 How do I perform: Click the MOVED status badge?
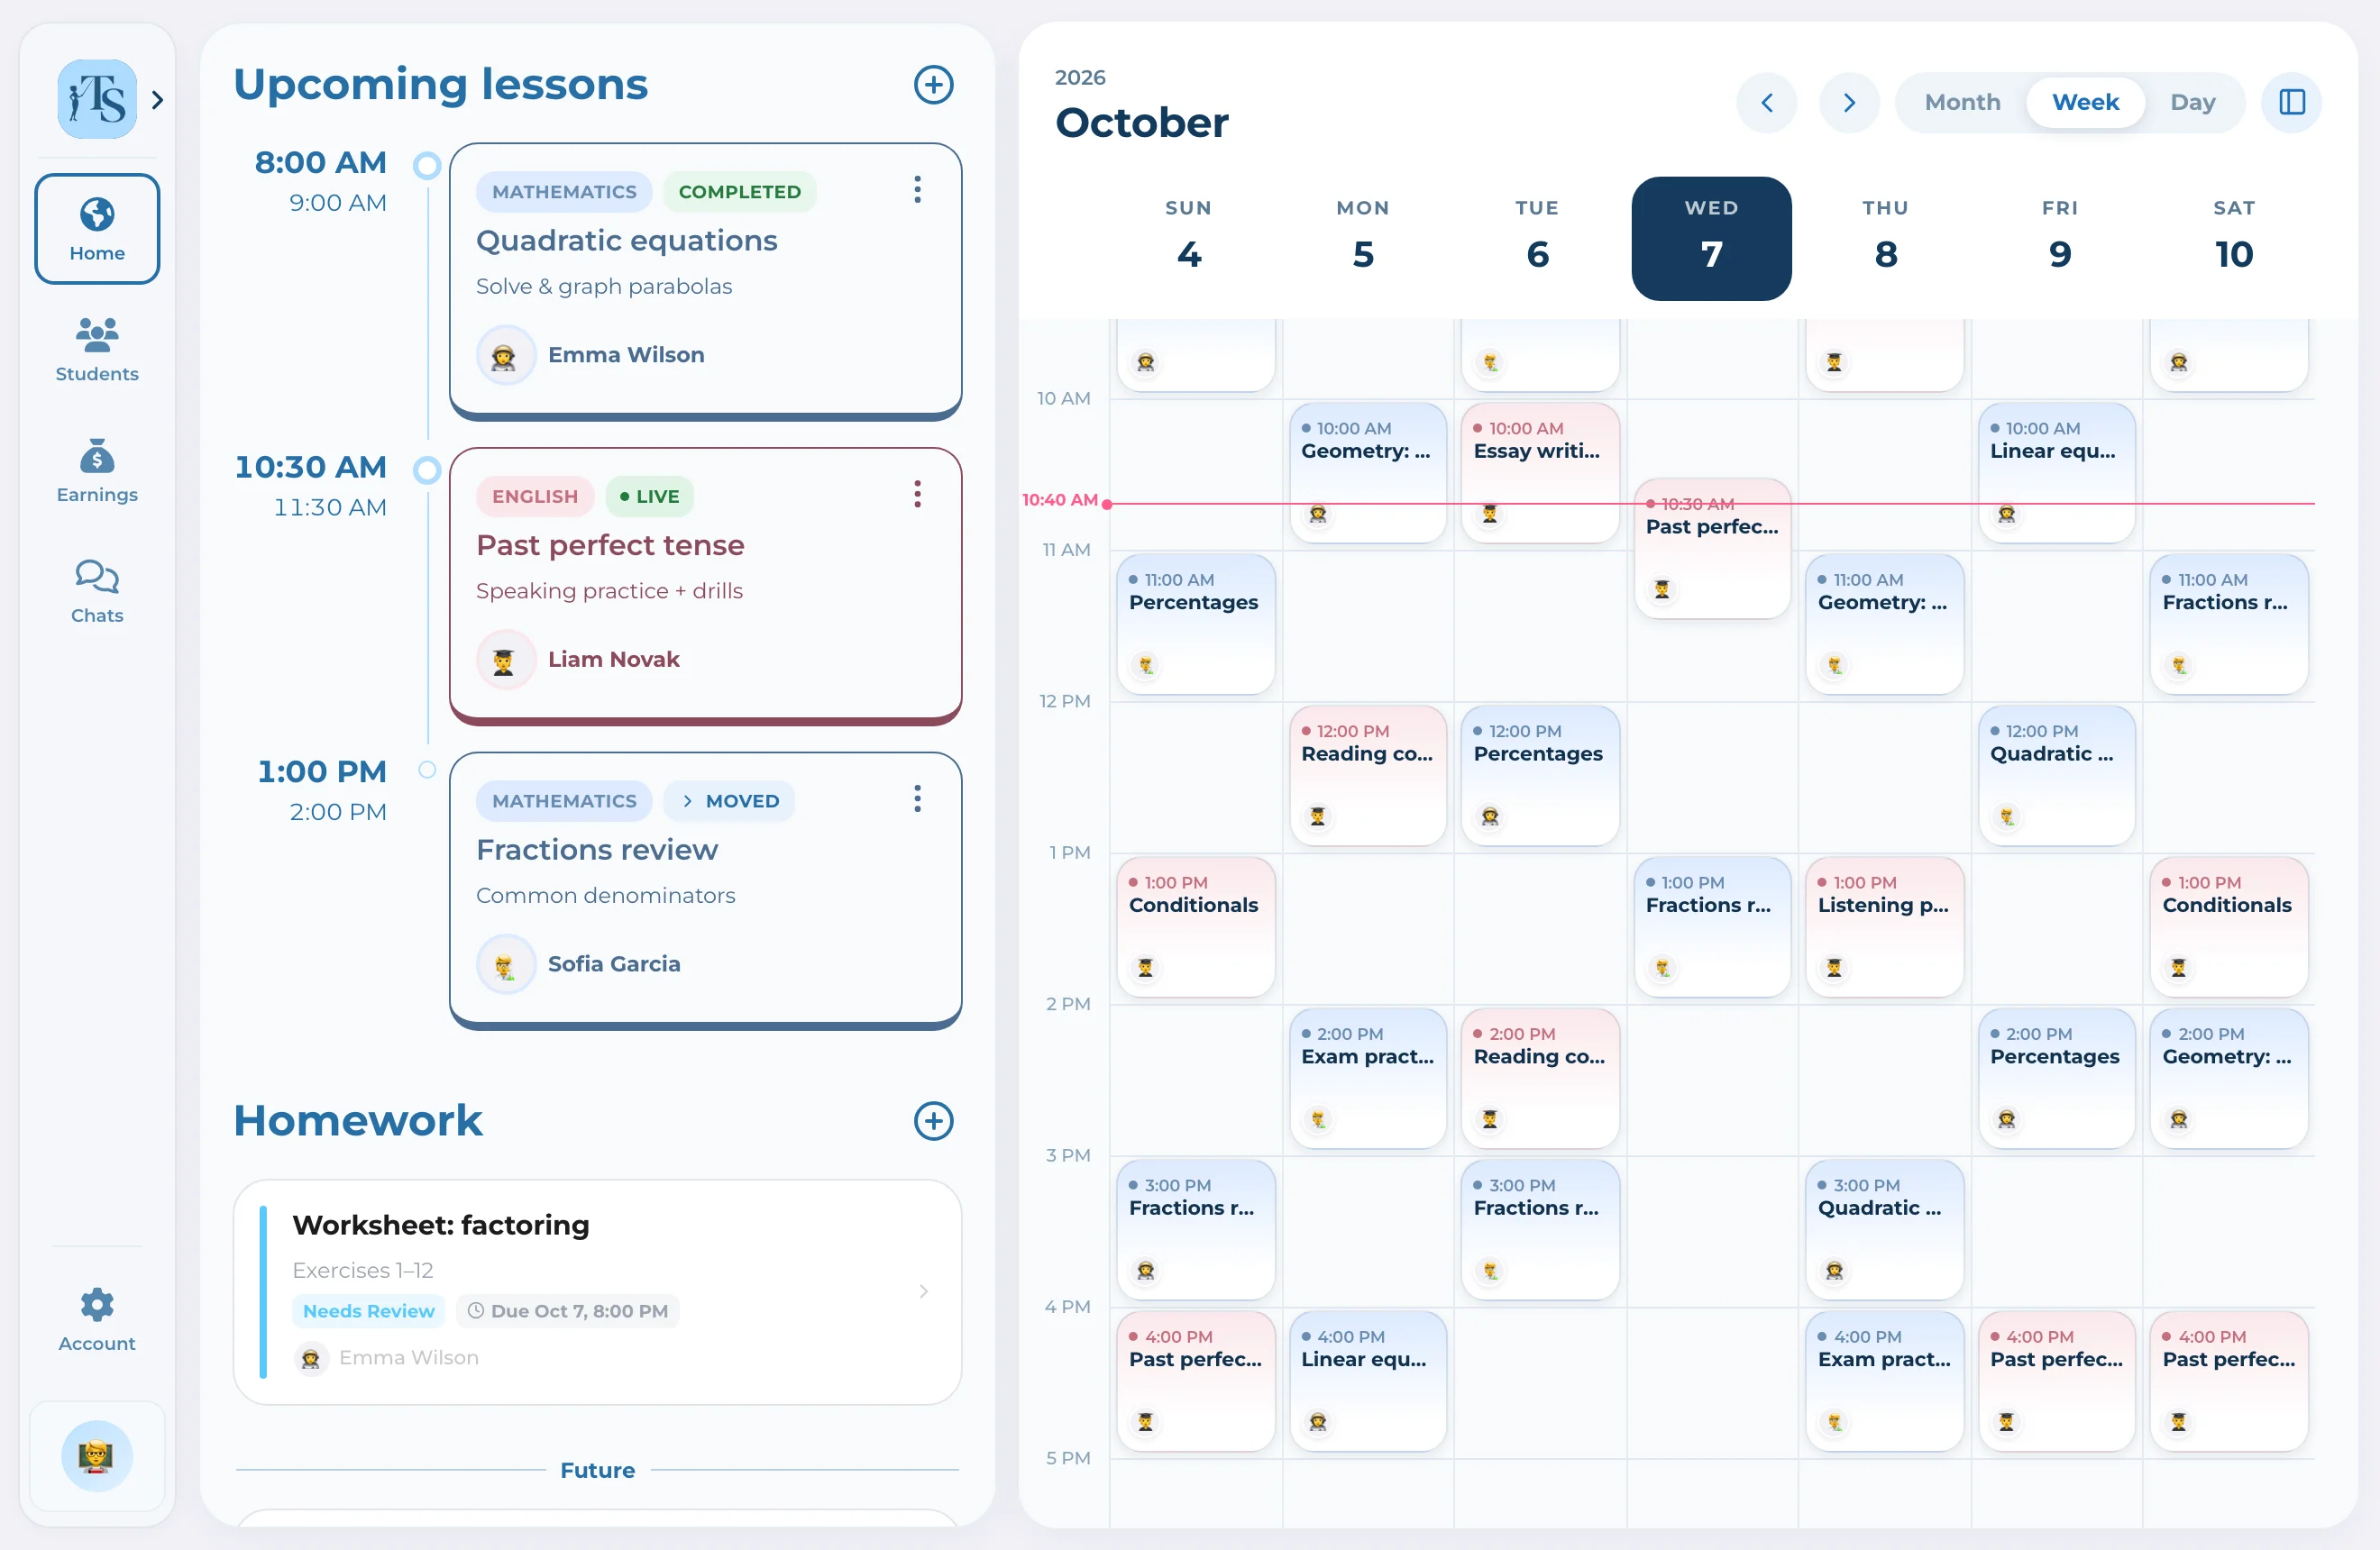tap(729, 801)
